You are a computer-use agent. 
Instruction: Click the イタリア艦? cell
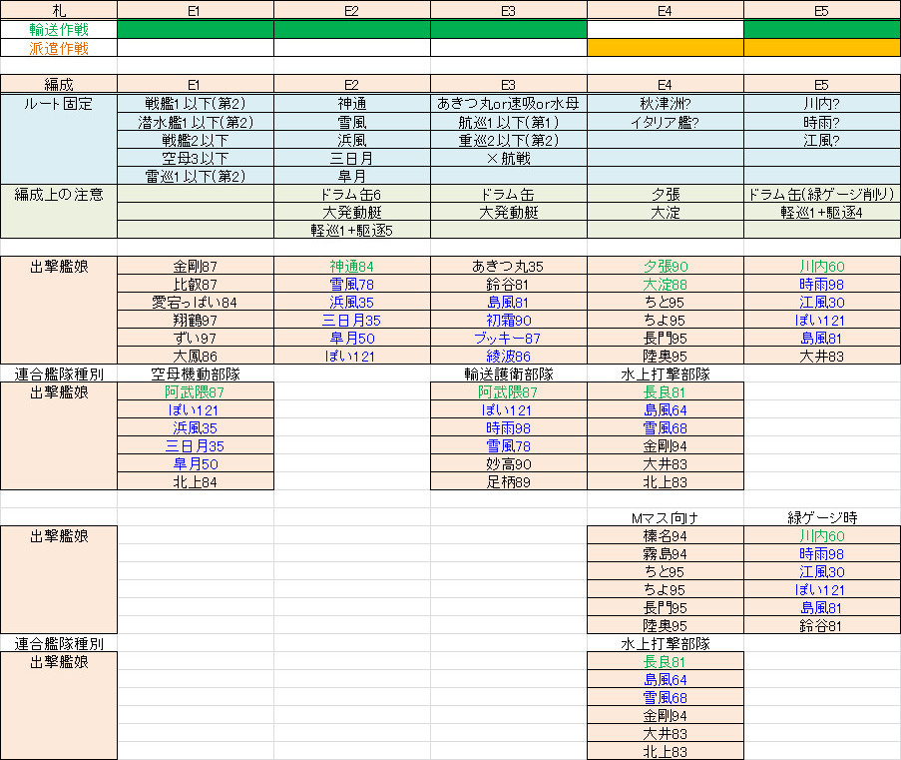pyautogui.click(x=666, y=122)
